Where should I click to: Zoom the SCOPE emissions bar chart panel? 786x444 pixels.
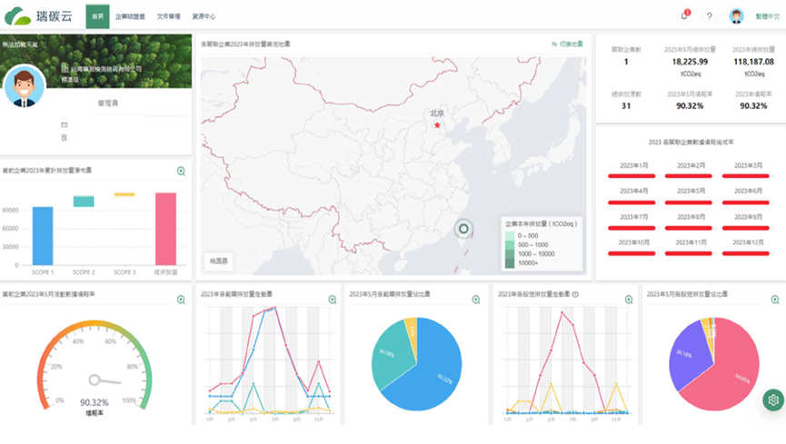(x=181, y=172)
